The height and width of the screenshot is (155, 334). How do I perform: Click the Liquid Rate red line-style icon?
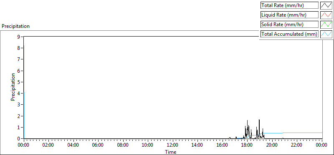click(326, 15)
